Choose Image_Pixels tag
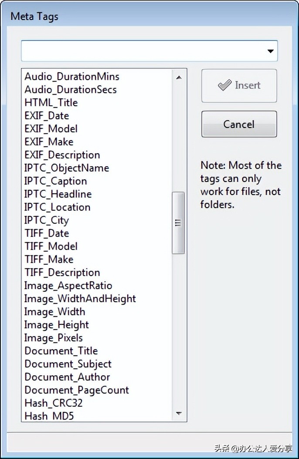299x459 pixels. [54, 338]
